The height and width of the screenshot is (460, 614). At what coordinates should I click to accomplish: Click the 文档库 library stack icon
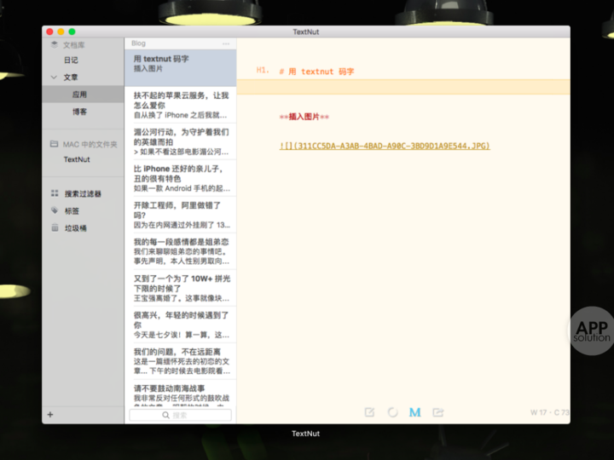(54, 44)
